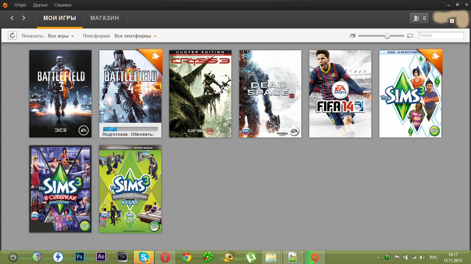Click the Battlefield 4 update progress bar
The height and width of the screenshot is (264, 471).
(130, 129)
